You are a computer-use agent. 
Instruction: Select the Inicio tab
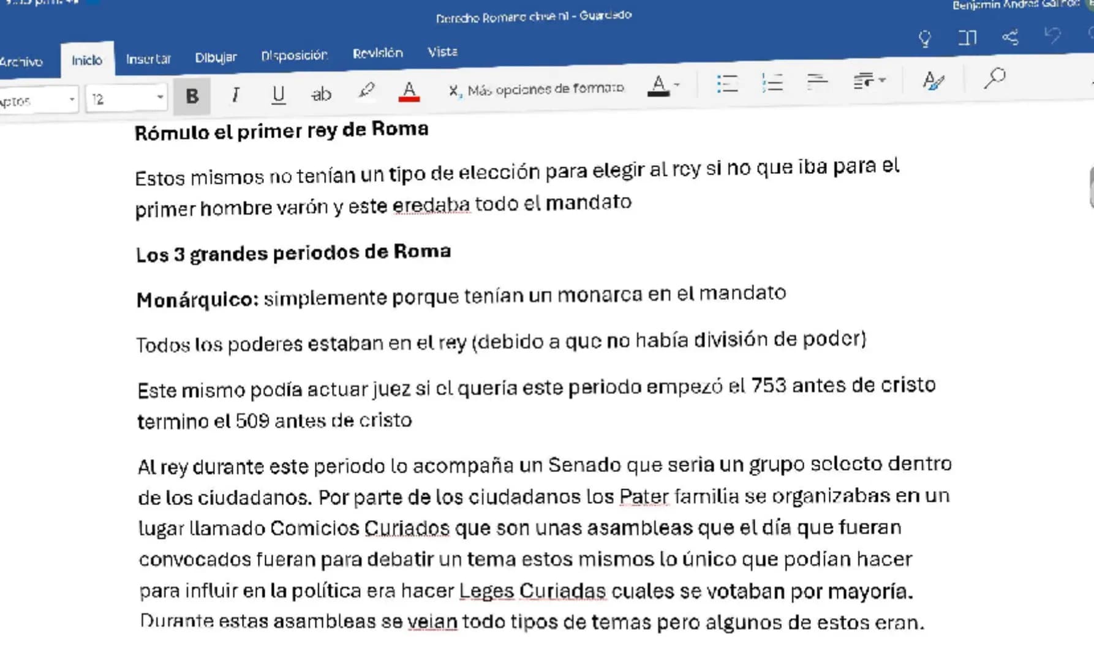click(x=87, y=60)
